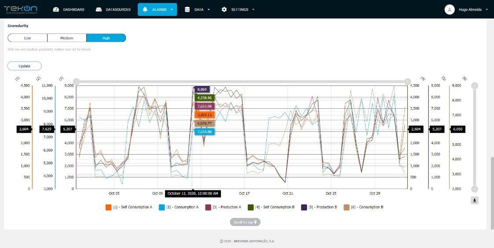The height and width of the screenshot is (248, 494).
Task: Click the Alarms bell icon
Action: 145,9
